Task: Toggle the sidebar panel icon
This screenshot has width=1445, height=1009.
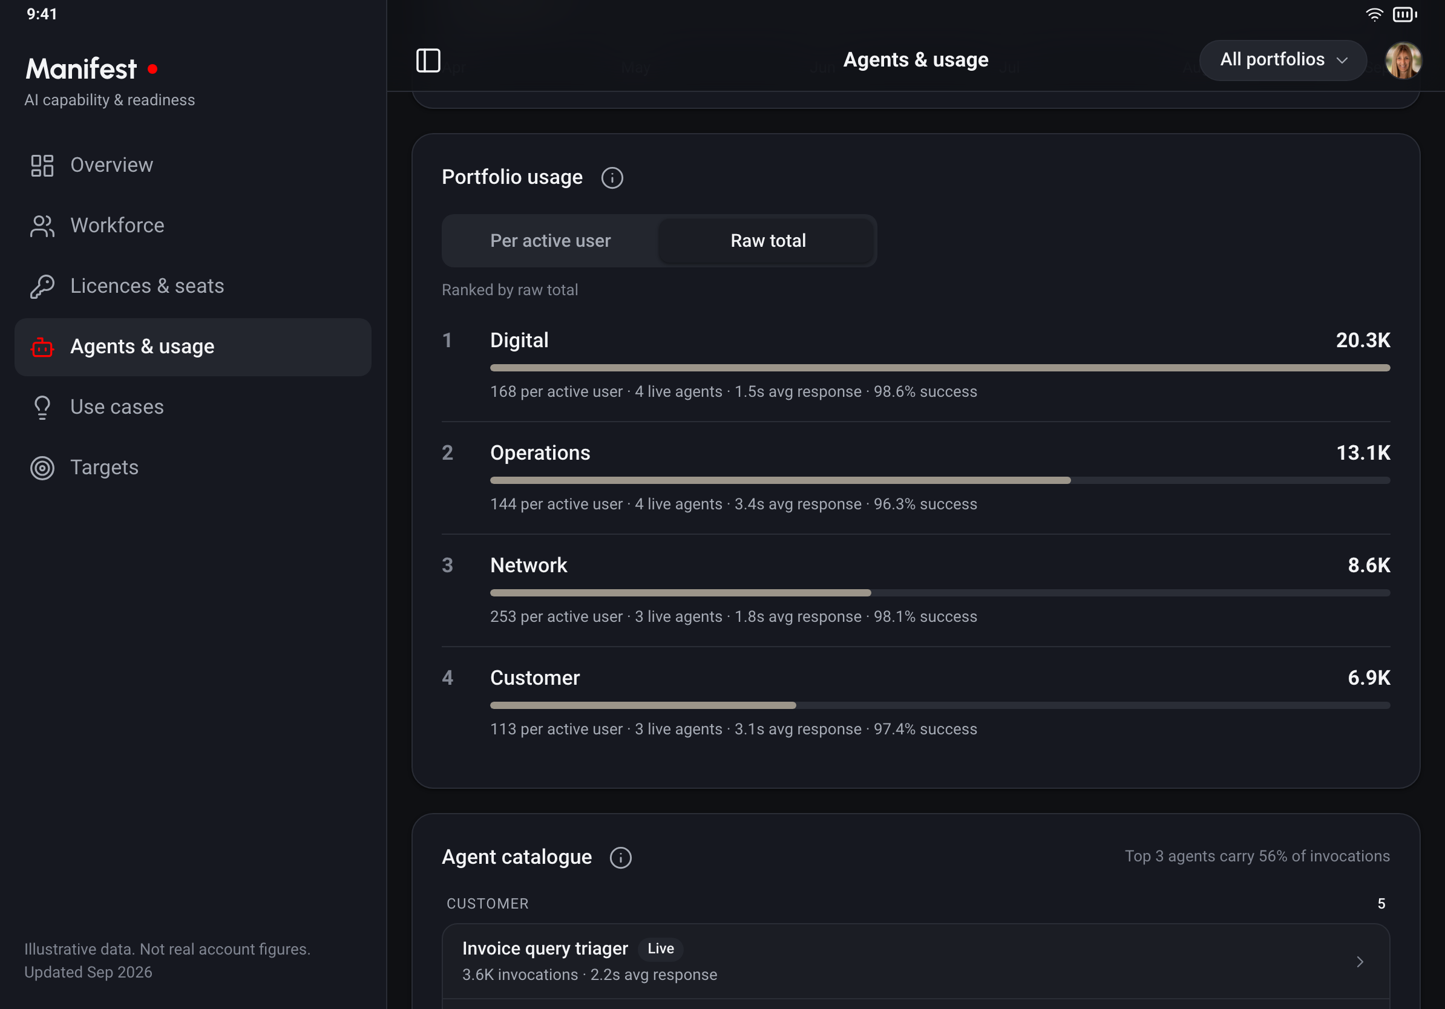Action: [428, 60]
